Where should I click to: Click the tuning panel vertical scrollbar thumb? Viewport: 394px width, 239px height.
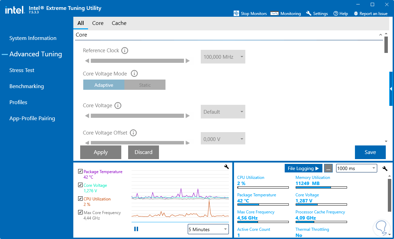[x=386, y=45]
